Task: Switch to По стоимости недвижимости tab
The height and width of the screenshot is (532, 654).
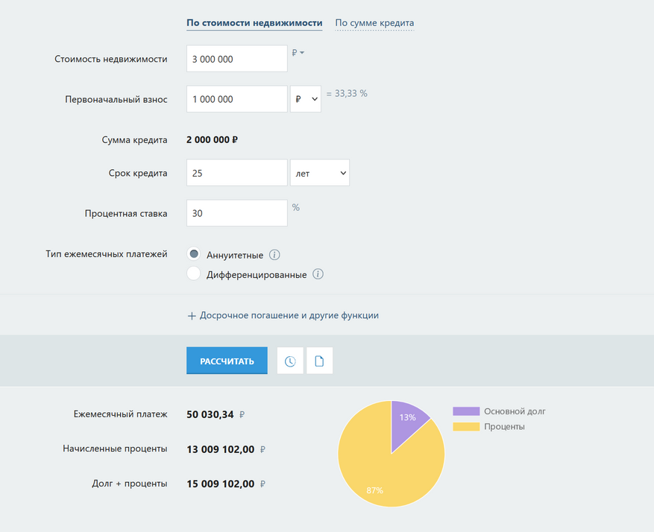Action: (254, 23)
